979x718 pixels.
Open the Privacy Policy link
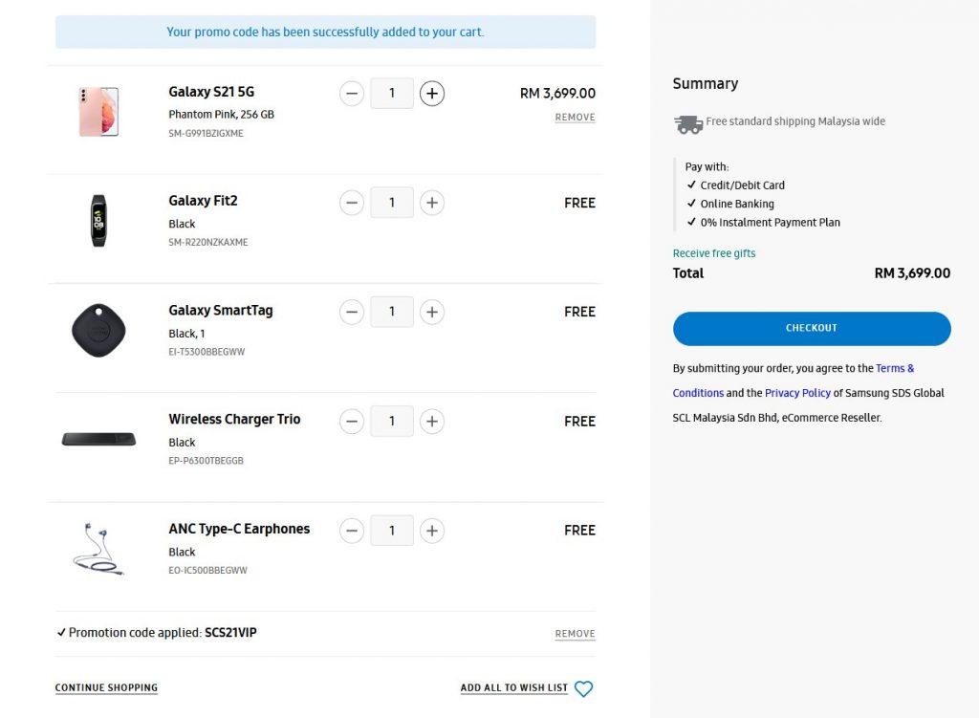797,393
